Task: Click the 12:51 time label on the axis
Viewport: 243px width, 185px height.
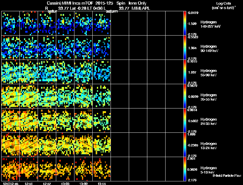Action: [29, 183]
